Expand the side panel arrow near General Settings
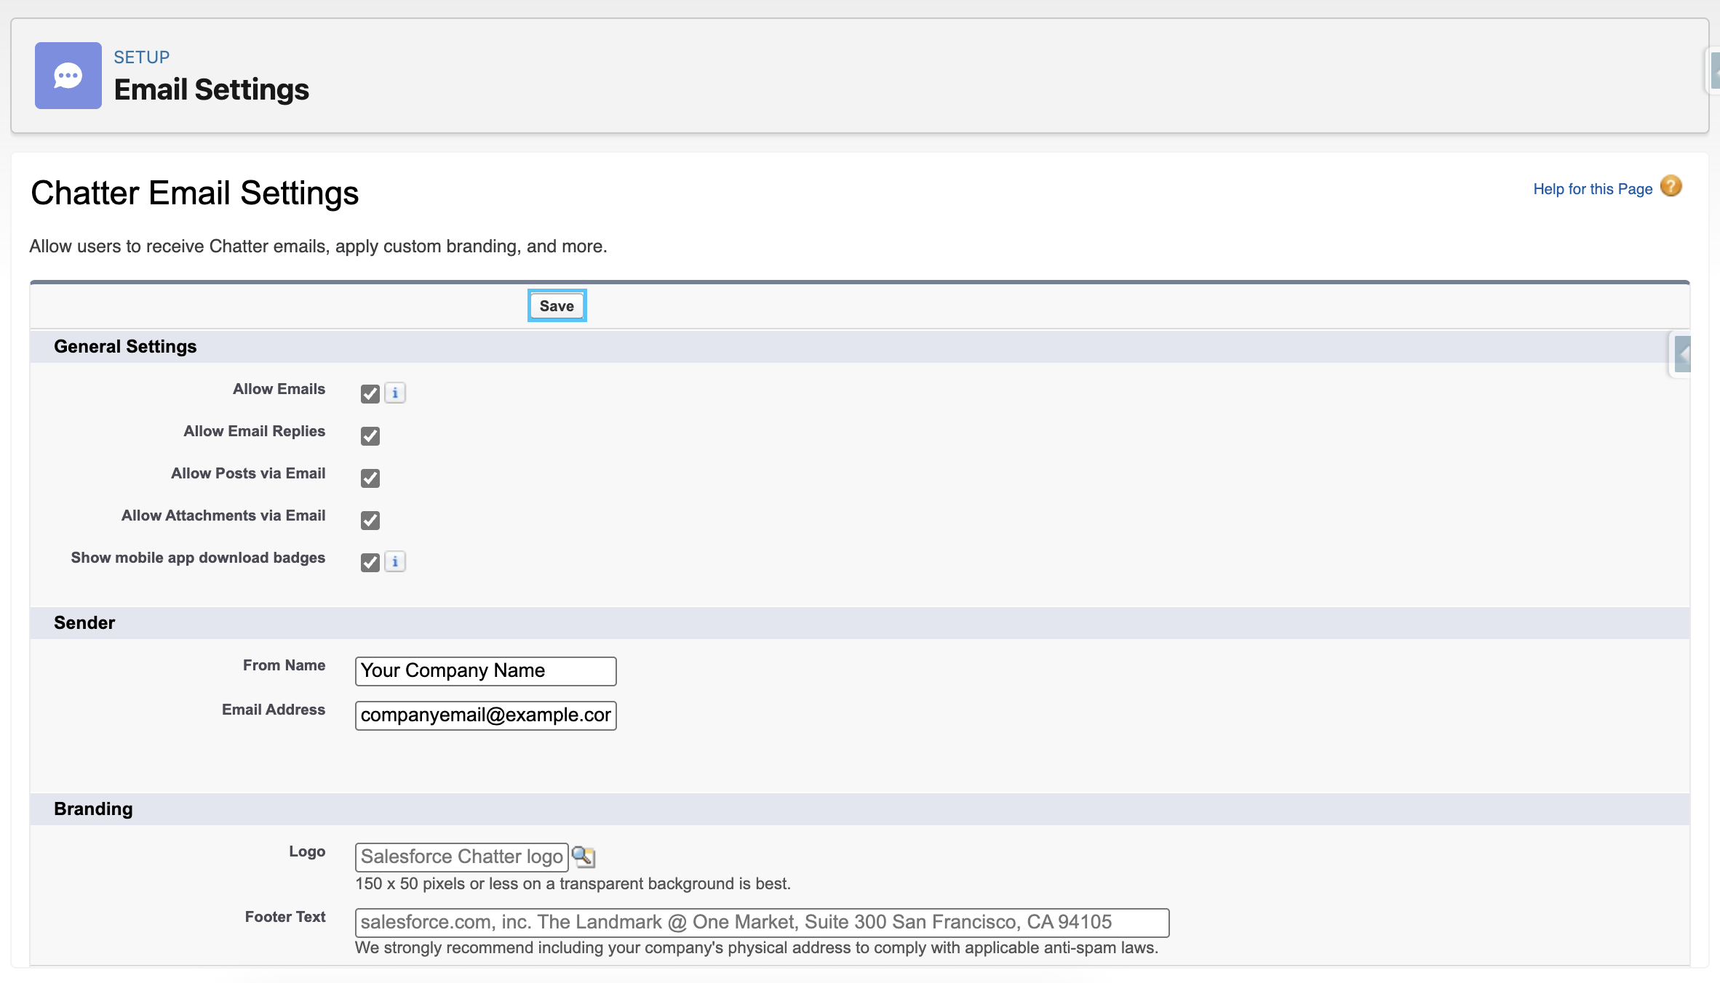Image resolution: width=1720 pixels, height=983 pixels. [x=1682, y=355]
